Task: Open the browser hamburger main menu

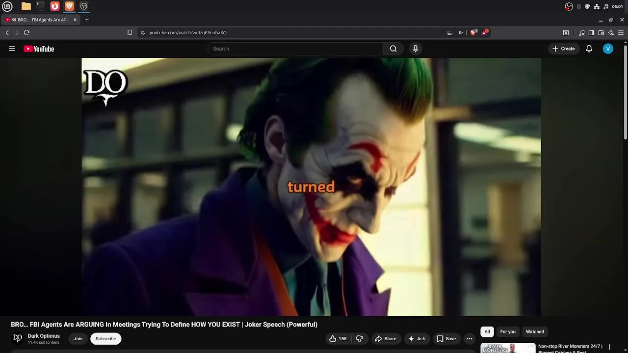Action: (621, 33)
